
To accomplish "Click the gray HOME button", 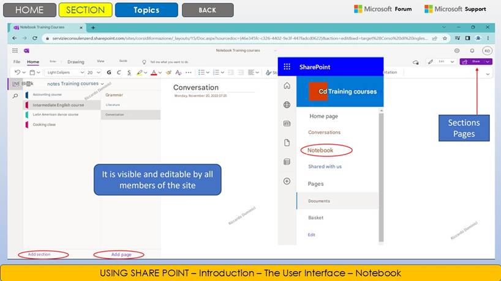I will (29, 10).
